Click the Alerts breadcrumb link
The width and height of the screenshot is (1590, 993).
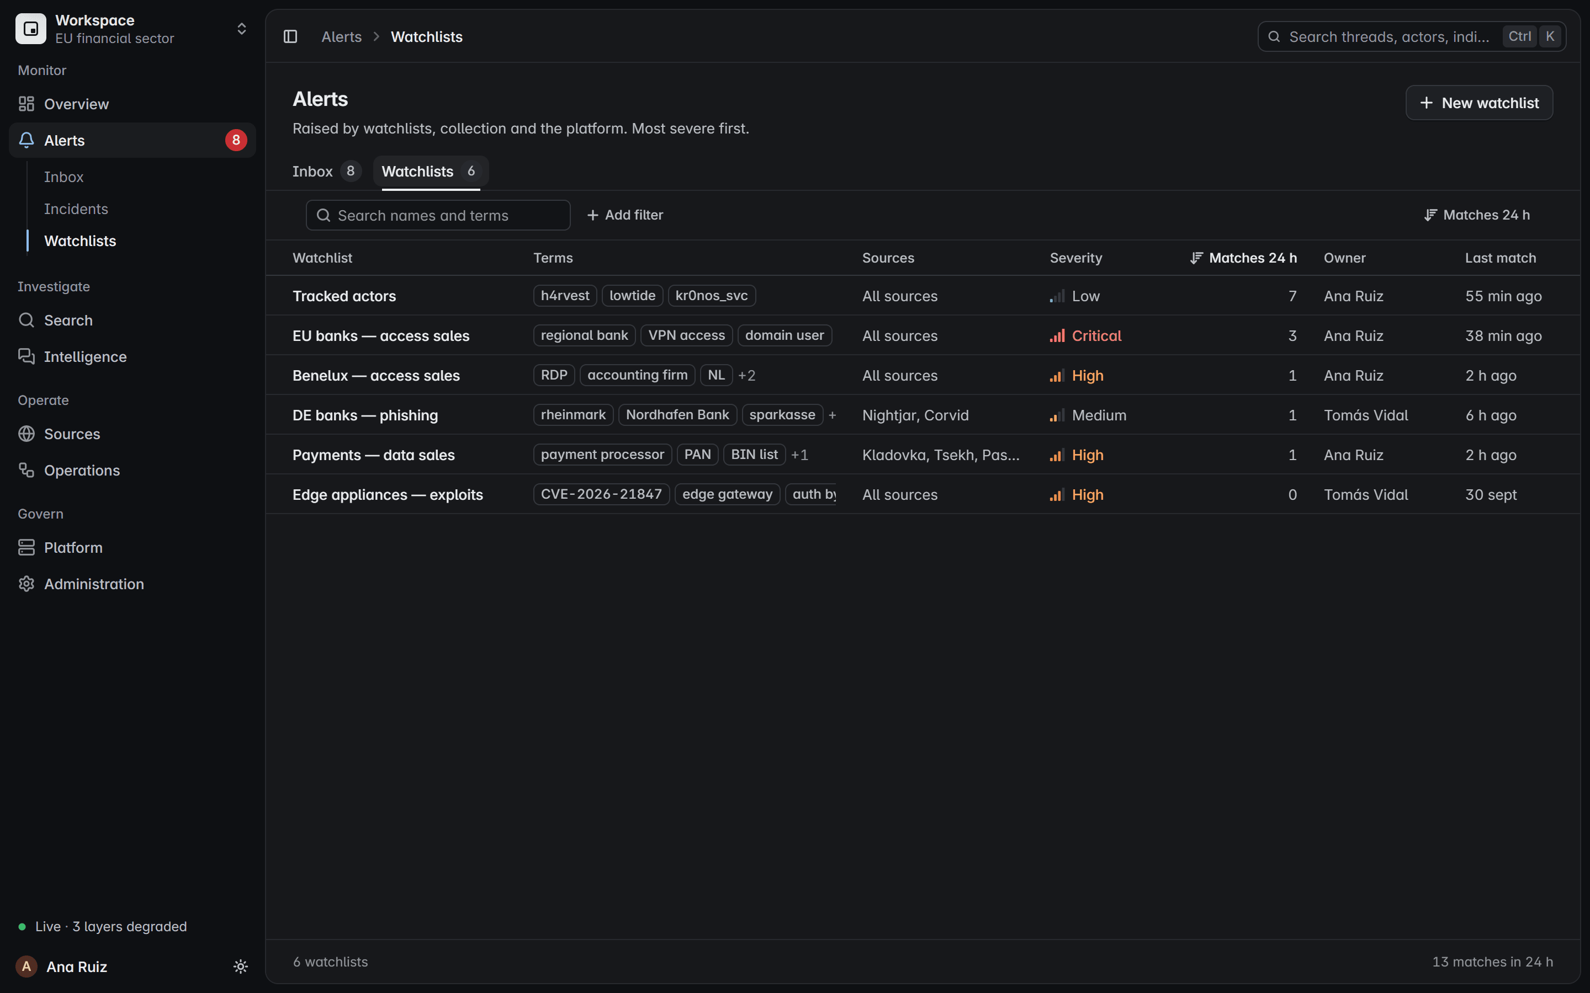342,37
